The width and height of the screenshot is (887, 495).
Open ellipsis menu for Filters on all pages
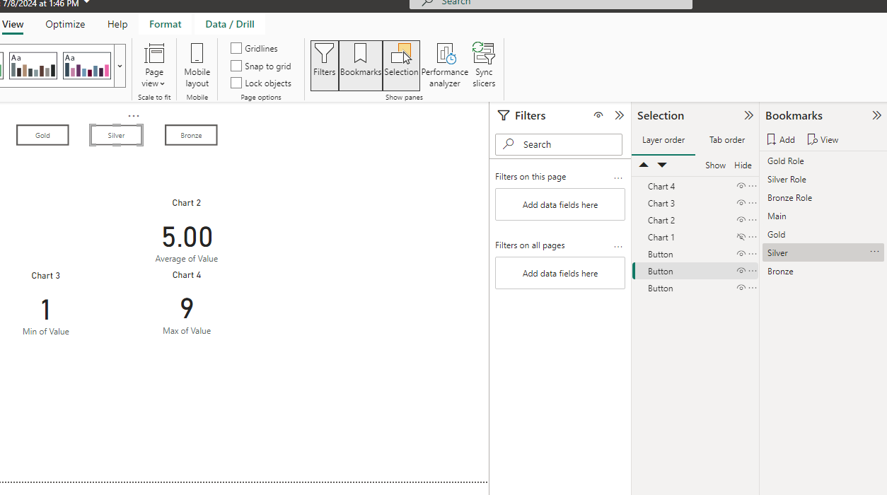(x=618, y=246)
